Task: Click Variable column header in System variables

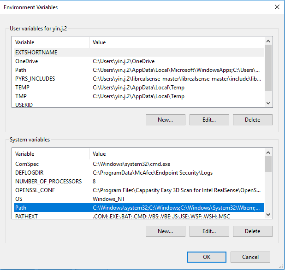Action: coord(52,154)
